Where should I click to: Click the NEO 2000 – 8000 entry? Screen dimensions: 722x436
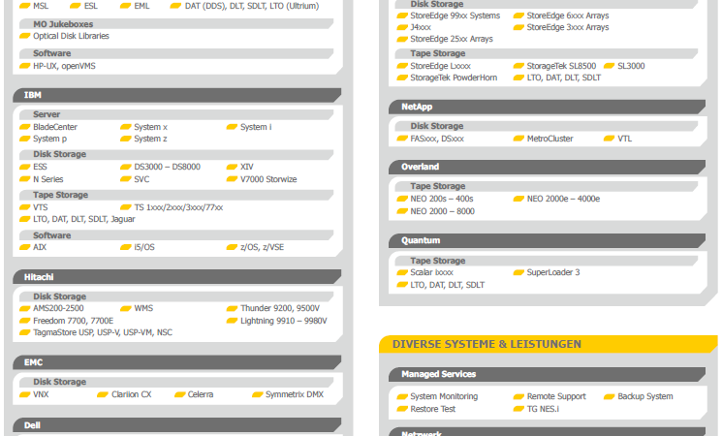442,211
